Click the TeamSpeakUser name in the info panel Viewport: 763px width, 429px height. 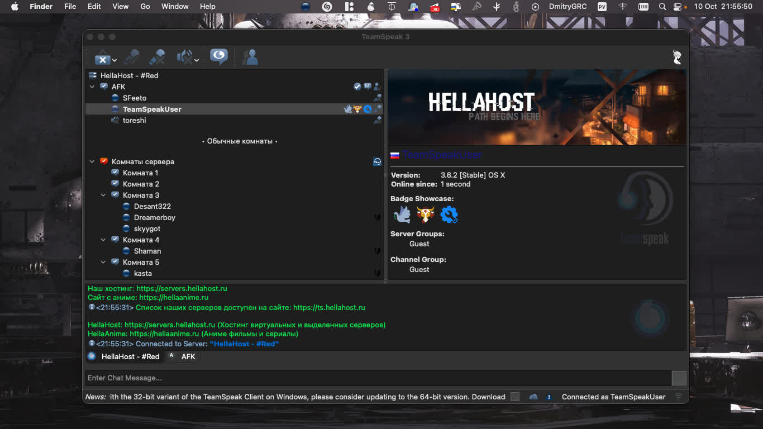[441, 155]
